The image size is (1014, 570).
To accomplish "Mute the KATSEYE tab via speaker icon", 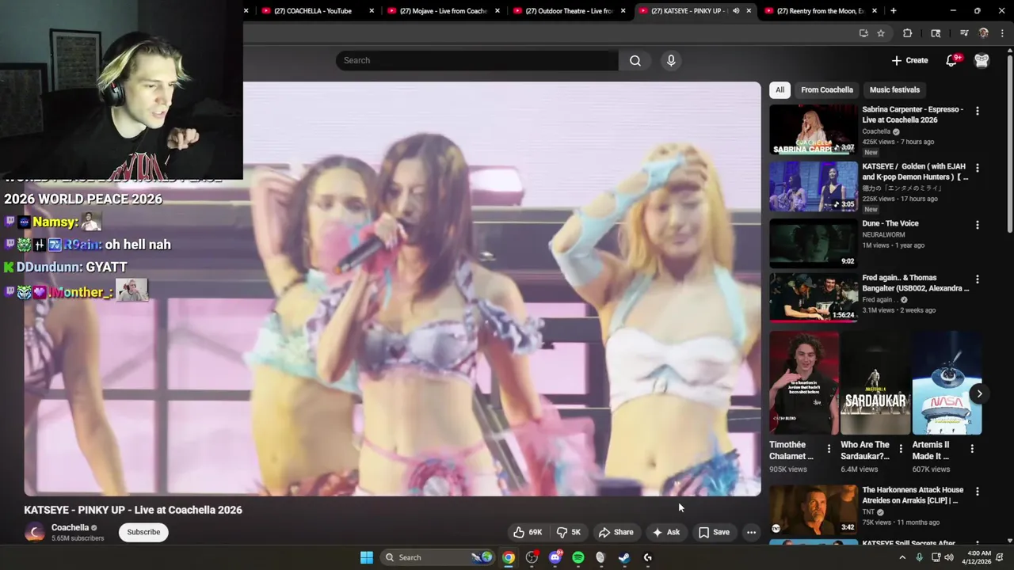I will point(736,11).
